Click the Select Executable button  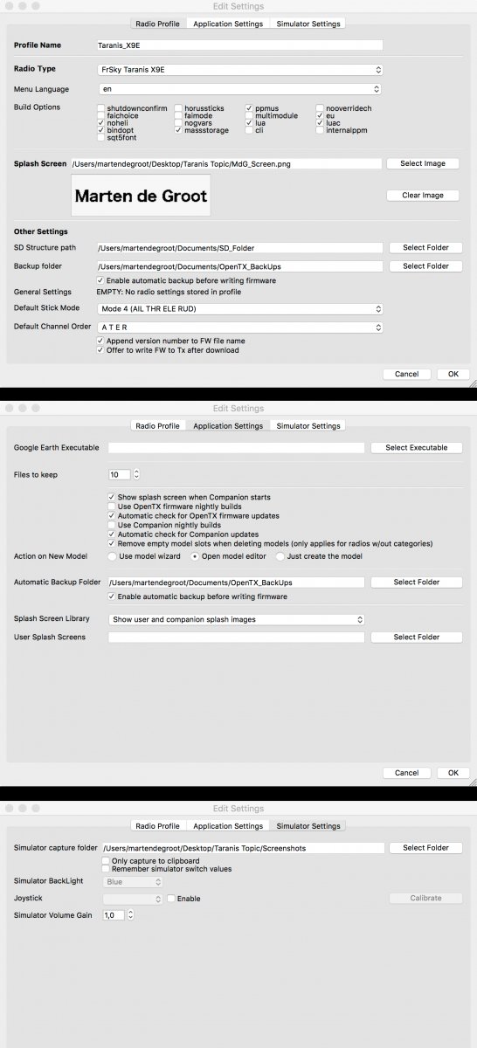tap(417, 447)
